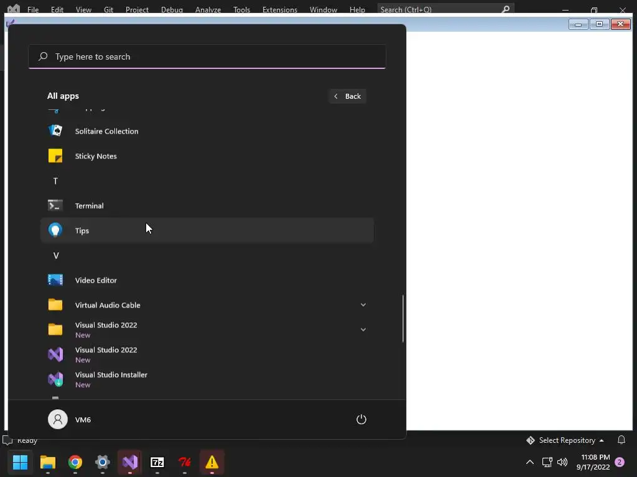This screenshot has height=477, width=637.
Task: Click the Type here to search field
Action: [207, 57]
